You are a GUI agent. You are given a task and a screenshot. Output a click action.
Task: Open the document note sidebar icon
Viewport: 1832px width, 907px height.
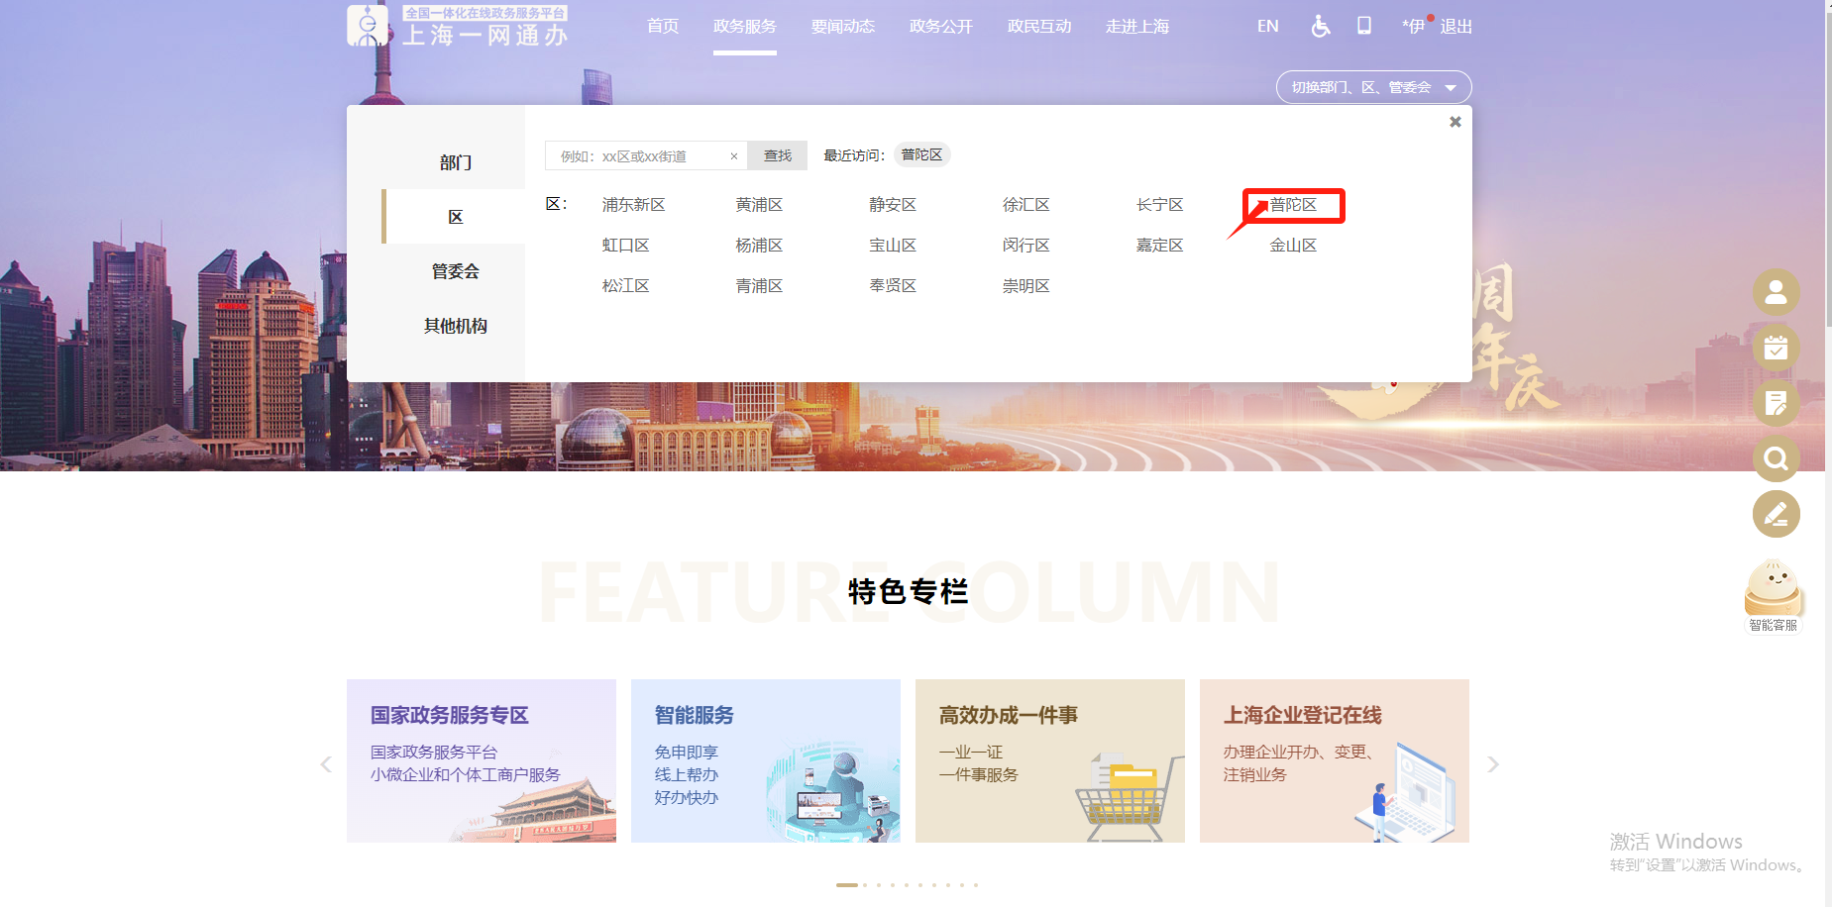[1776, 403]
